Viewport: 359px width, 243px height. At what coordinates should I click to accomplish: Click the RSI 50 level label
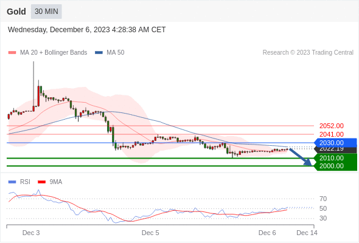click(323, 208)
